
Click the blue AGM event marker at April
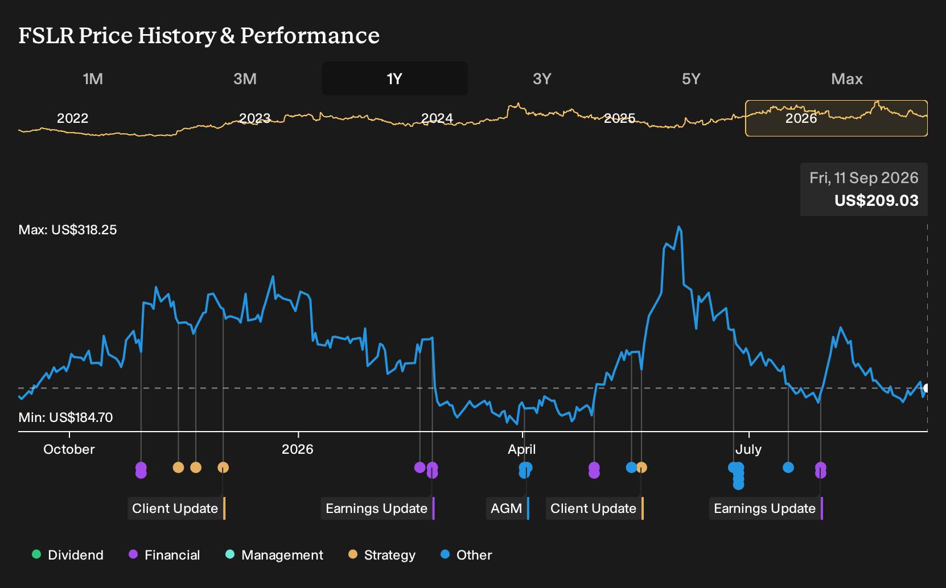525,470
